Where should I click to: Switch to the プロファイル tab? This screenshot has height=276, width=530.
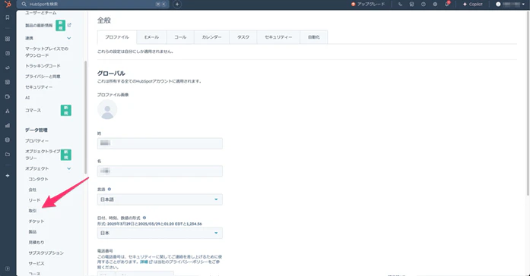click(117, 37)
